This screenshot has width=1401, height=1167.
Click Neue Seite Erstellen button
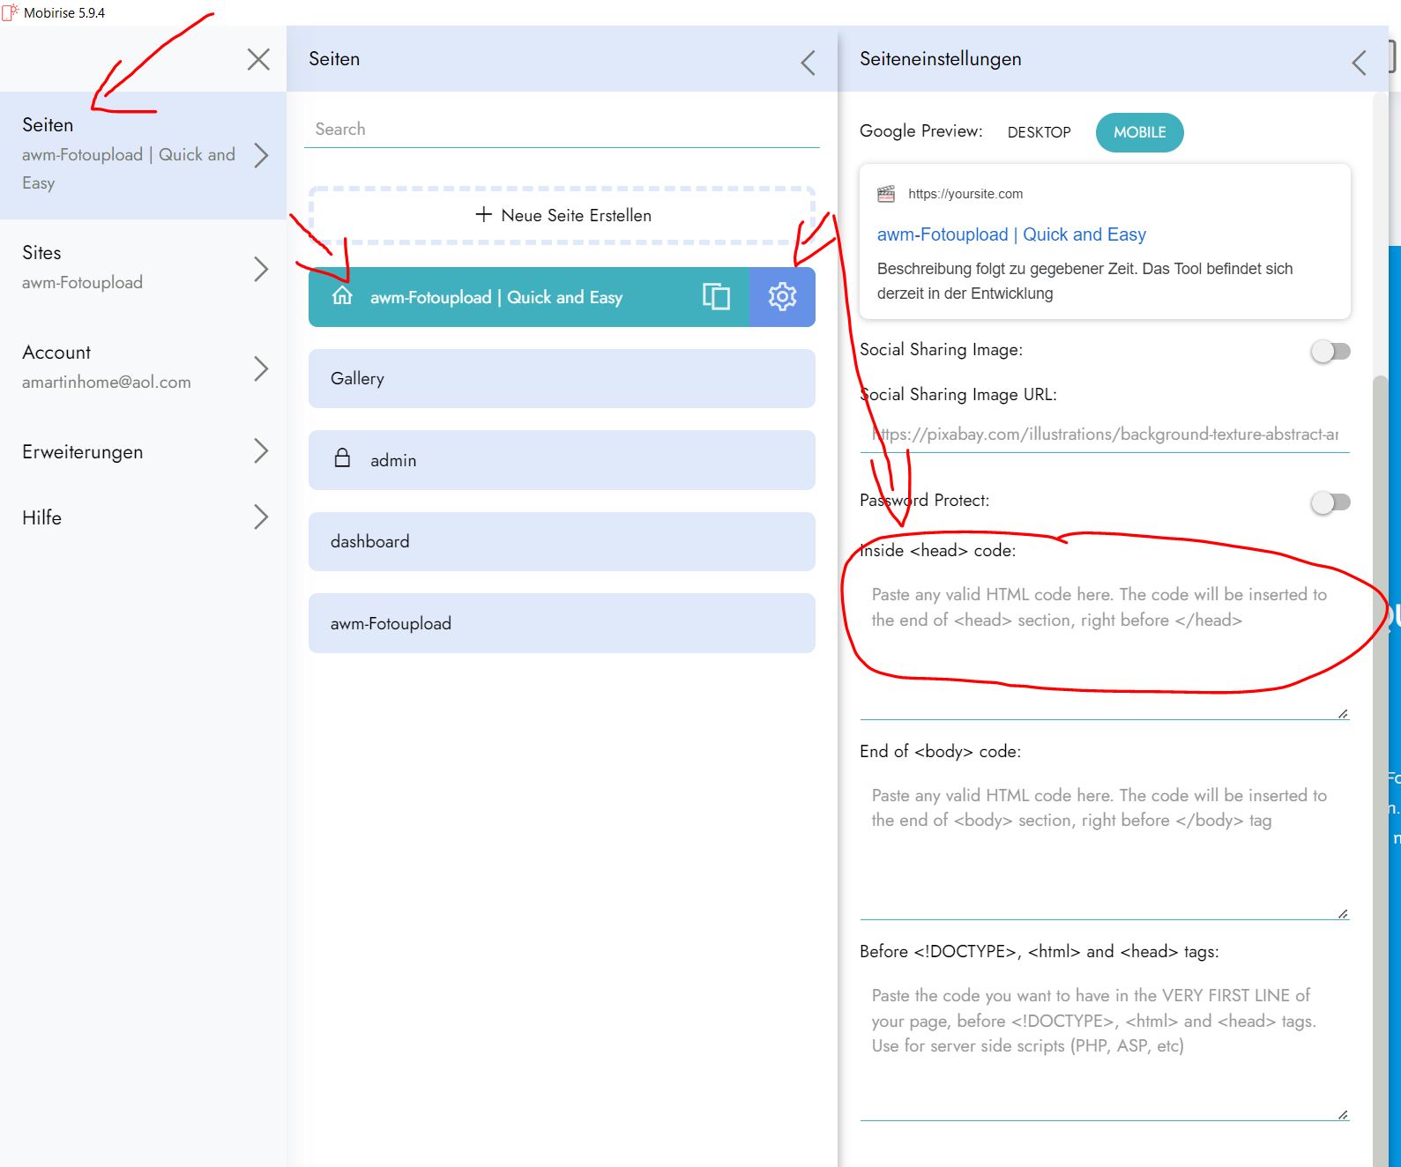tap(562, 215)
